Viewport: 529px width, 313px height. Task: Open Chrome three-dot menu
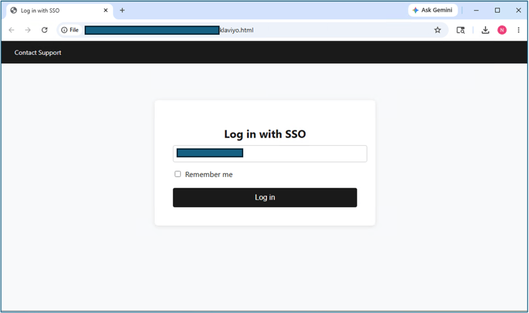click(x=518, y=30)
